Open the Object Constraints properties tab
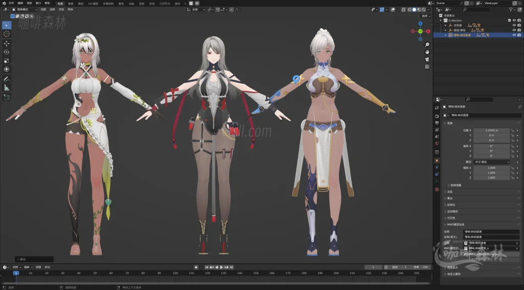The height and width of the screenshot is (290, 524). pyautogui.click(x=437, y=174)
